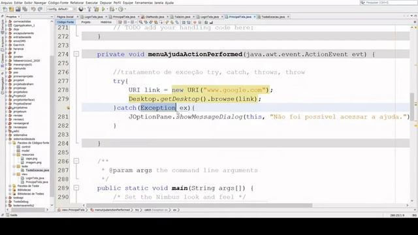Click the Undo toolbar icon
Screen dimensions: 418x235
click(33, 9)
